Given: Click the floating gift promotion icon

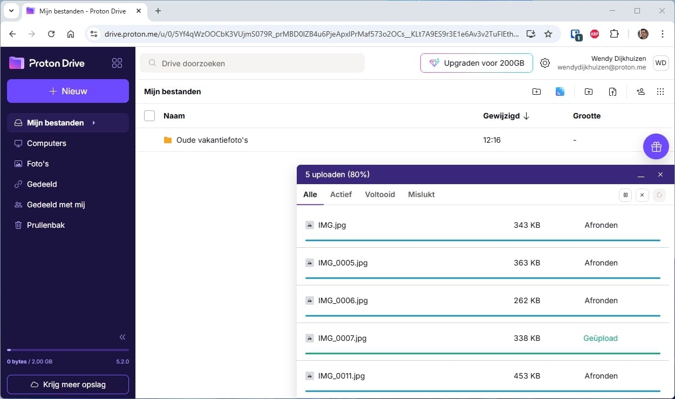Looking at the screenshot, I should (x=656, y=146).
